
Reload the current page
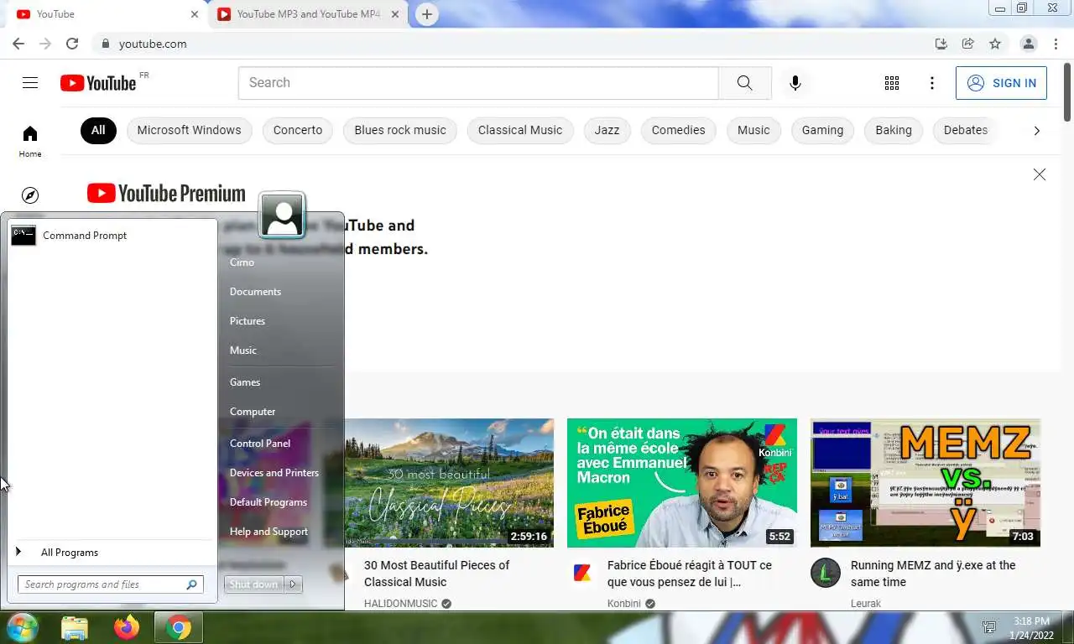click(x=72, y=44)
